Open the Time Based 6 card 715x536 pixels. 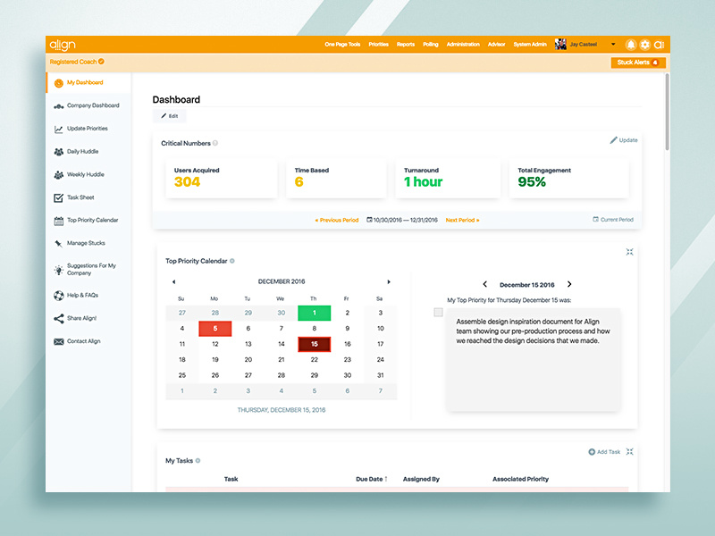336,178
